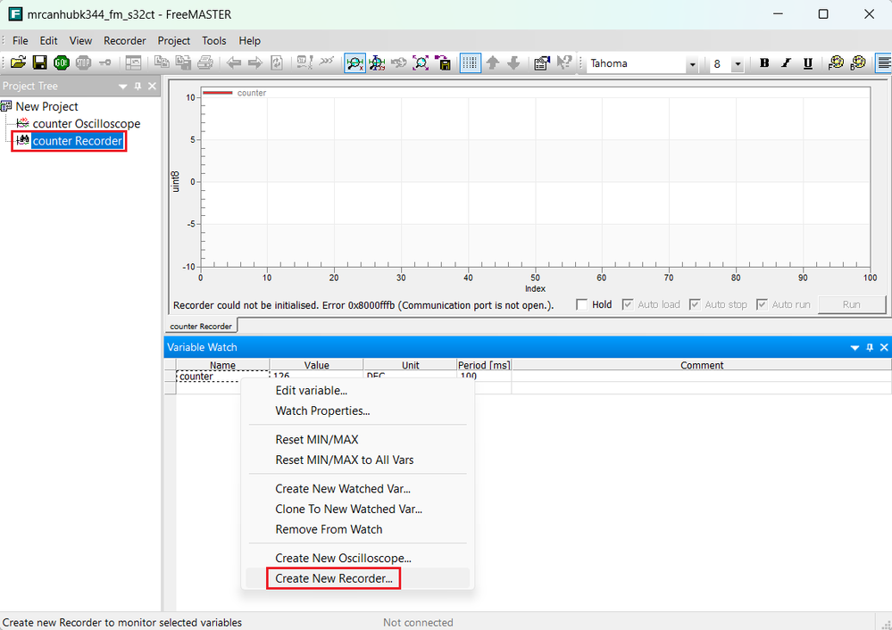Open the Variable Watch panel options arrow
The width and height of the screenshot is (892, 630).
pos(854,347)
